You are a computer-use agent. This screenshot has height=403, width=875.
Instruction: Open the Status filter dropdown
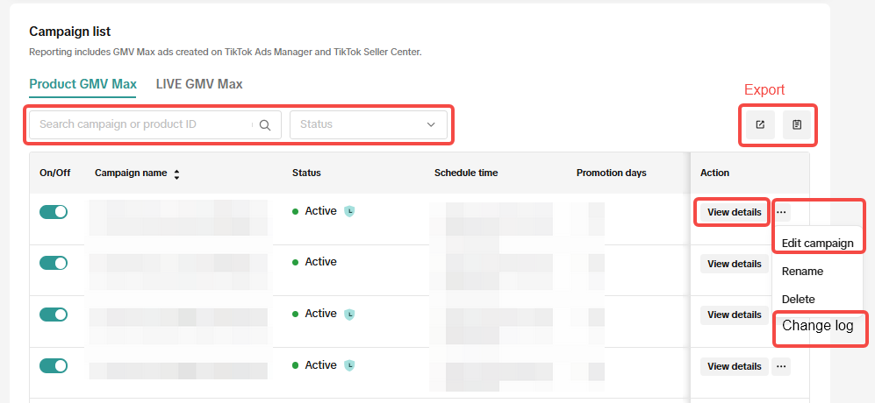pyautogui.click(x=368, y=124)
